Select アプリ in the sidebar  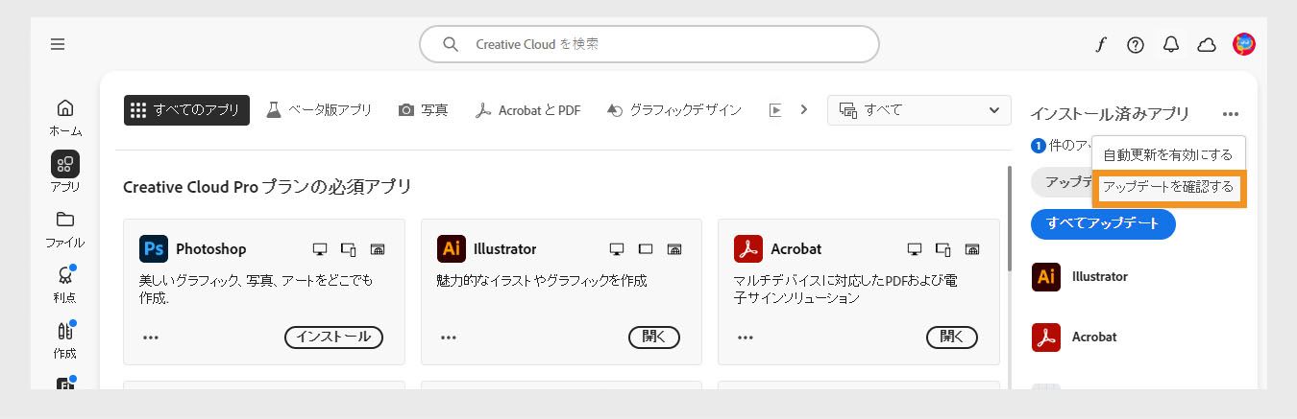[x=65, y=172]
